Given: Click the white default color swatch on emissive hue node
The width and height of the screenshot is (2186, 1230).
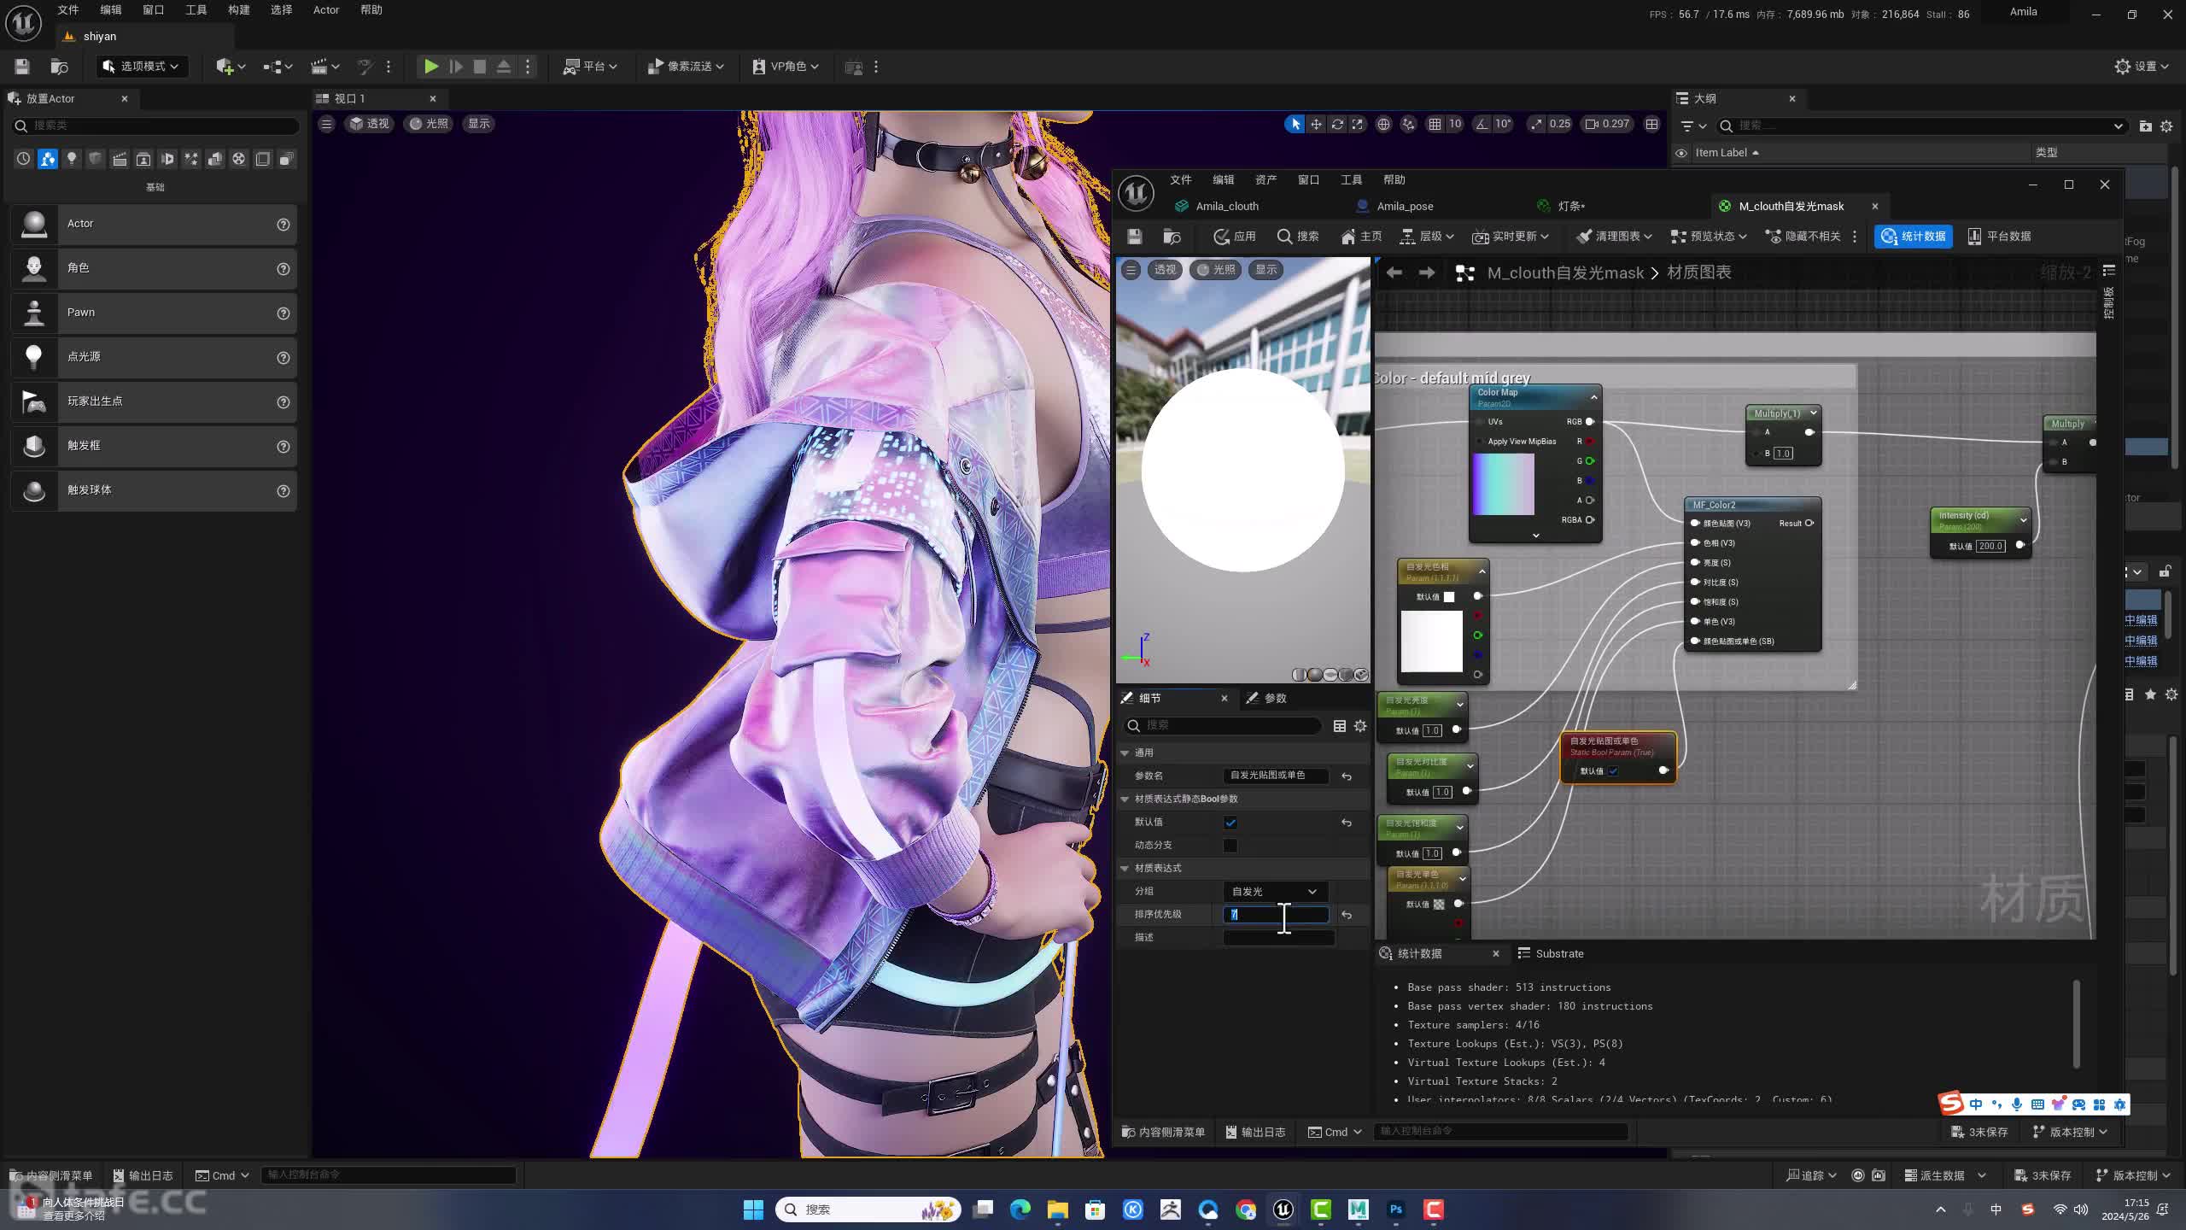Looking at the screenshot, I should pyautogui.click(x=1449, y=597).
